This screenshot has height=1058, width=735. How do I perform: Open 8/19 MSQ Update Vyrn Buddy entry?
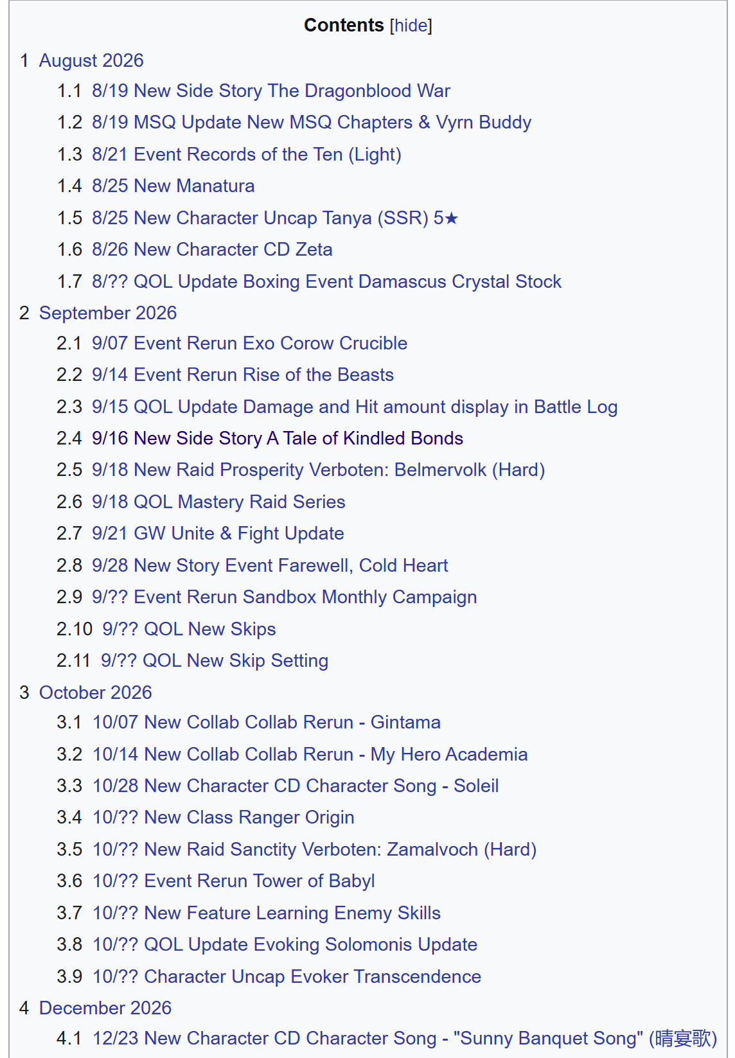point(312,122)
